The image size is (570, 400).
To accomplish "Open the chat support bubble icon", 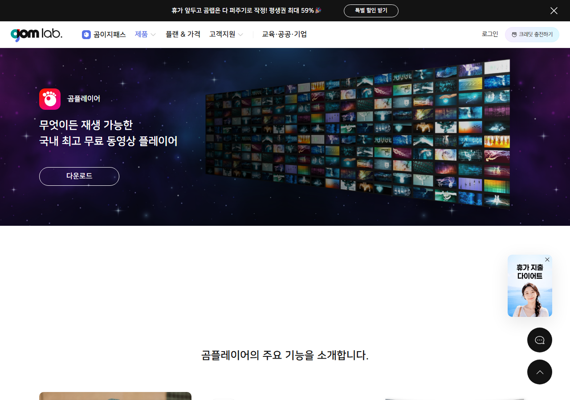I will [x=540, y=340].
